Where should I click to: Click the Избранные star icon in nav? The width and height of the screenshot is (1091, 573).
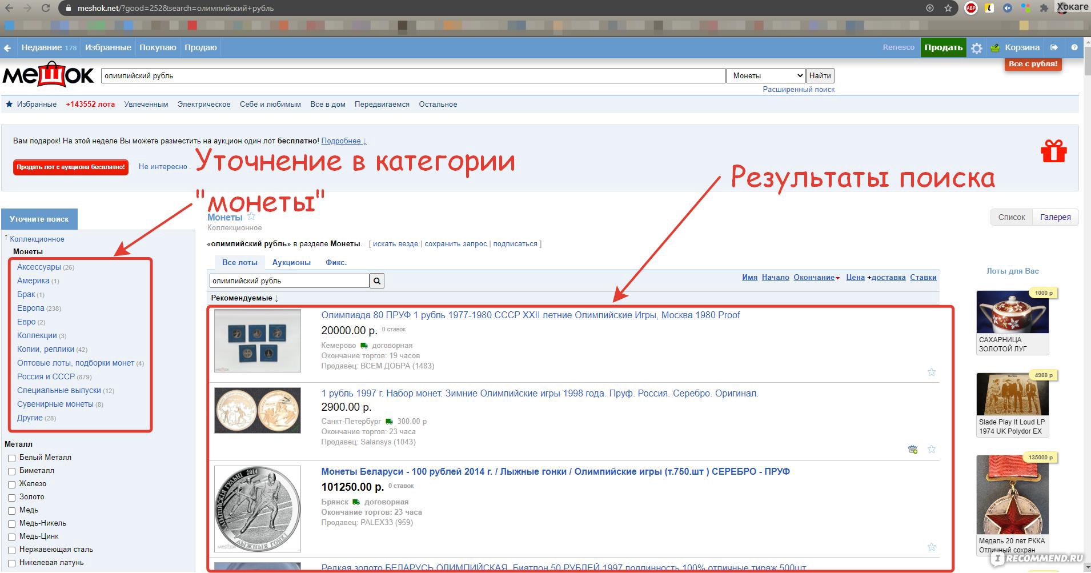[9, 104]
